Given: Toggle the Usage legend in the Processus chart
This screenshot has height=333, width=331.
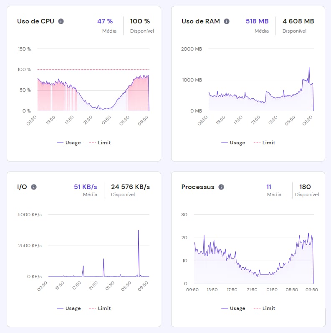Looking at the screenshot, I should (233, 308).
